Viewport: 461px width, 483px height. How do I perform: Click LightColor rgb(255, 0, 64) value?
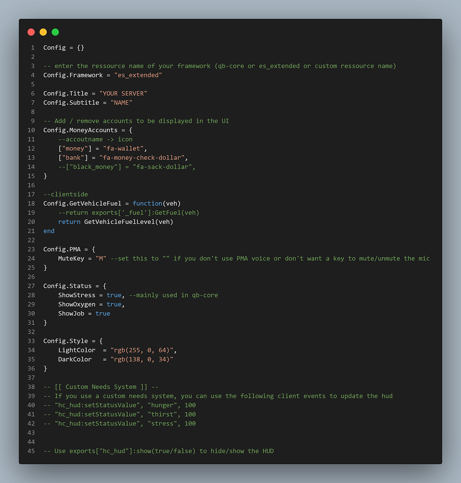coord(142,350)
